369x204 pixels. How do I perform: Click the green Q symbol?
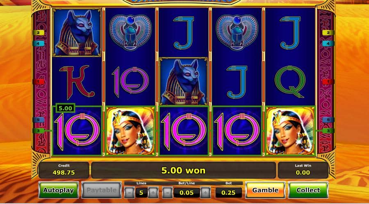point(290,82)
